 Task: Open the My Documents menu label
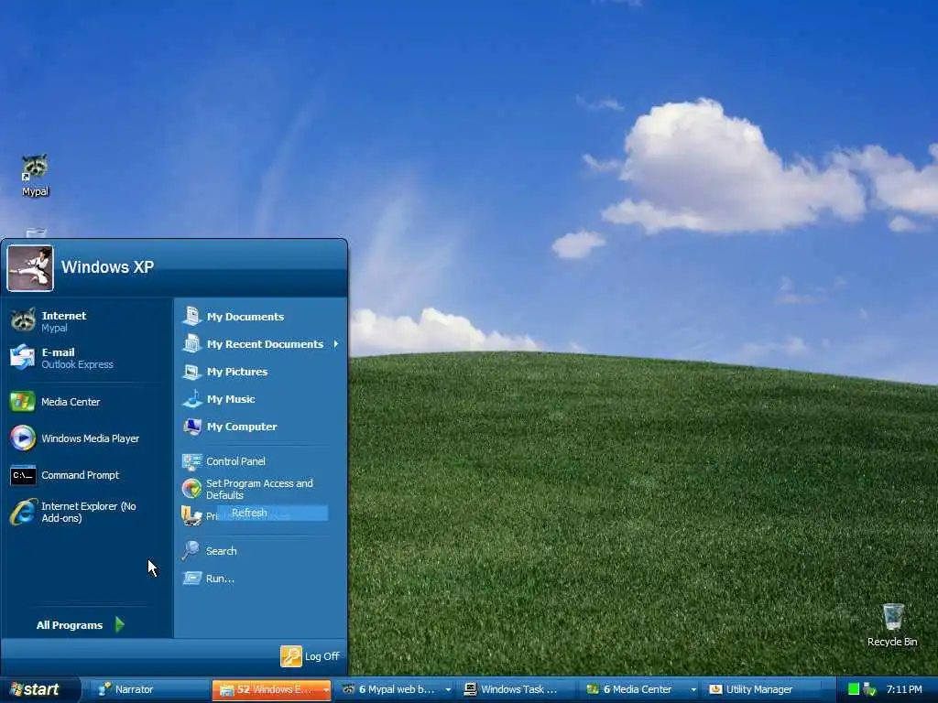coord(245,317)
